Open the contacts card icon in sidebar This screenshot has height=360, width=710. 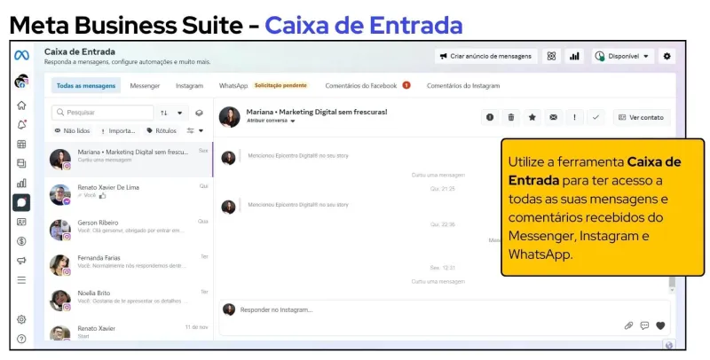(x=21, y=222)
